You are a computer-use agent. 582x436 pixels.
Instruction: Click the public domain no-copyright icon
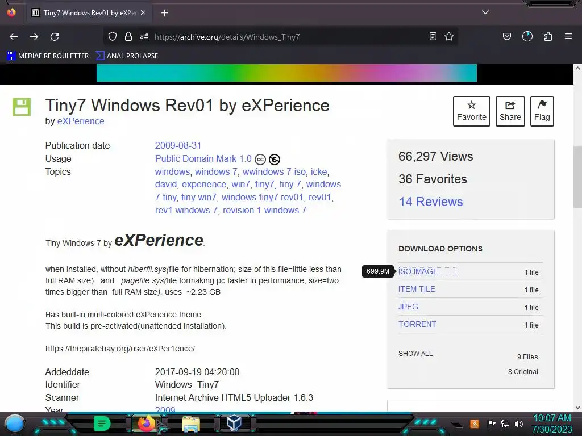(x=275, y=160)
